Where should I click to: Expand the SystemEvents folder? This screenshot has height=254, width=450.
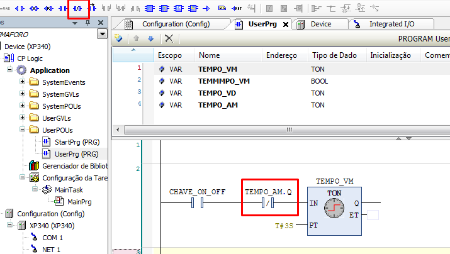(x=23, y=82)
